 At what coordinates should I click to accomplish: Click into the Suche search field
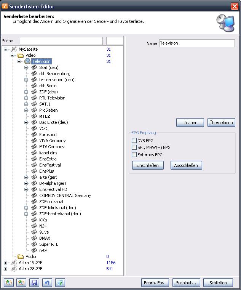pos(61,41)
